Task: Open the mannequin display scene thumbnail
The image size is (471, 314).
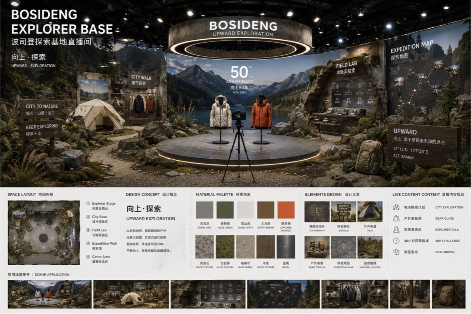Action: tap(410, 294)
